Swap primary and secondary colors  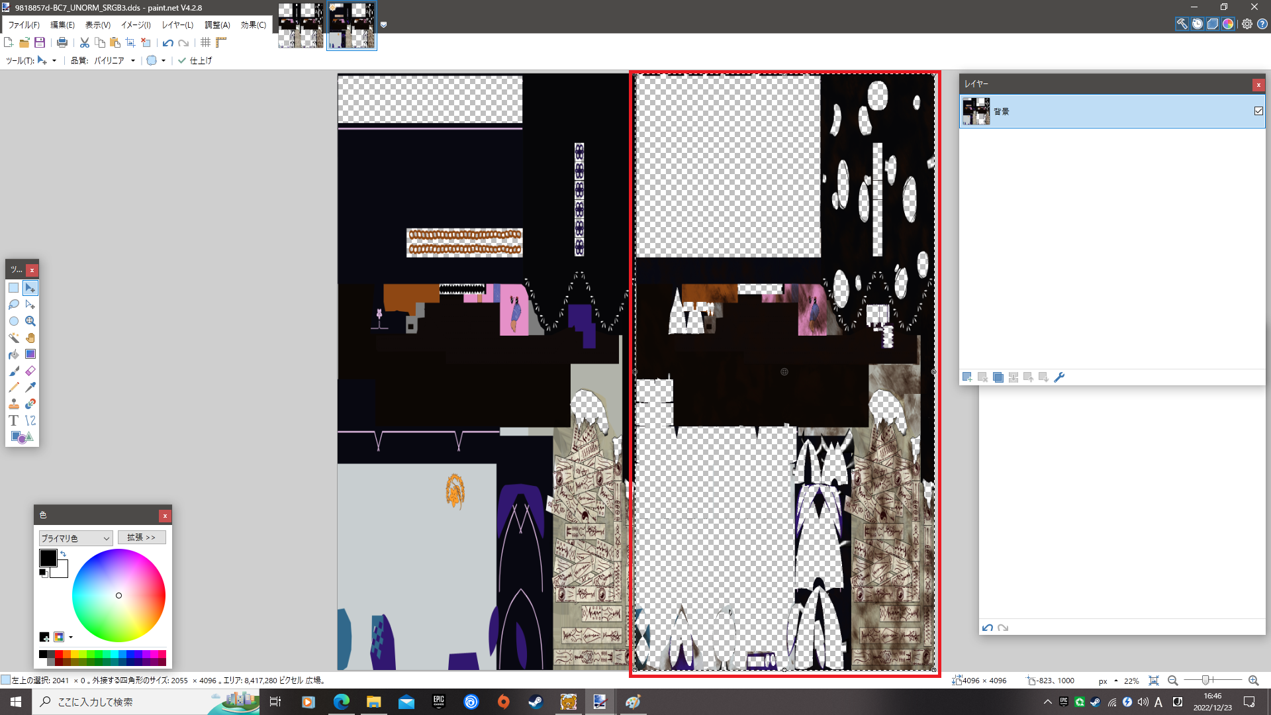point(64,554)
